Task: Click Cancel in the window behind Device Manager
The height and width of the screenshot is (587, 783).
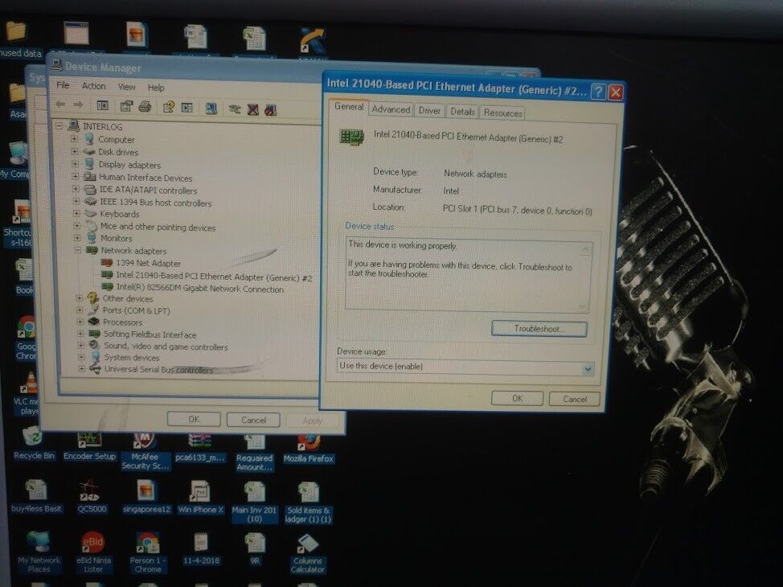Action: pos(253,420)
